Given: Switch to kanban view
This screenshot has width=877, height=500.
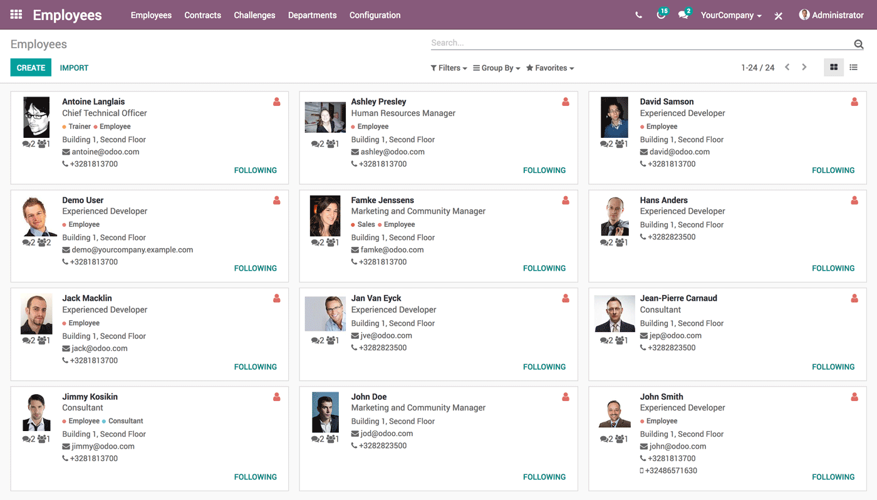Looking at the screenshot, I should click(834, 67).
